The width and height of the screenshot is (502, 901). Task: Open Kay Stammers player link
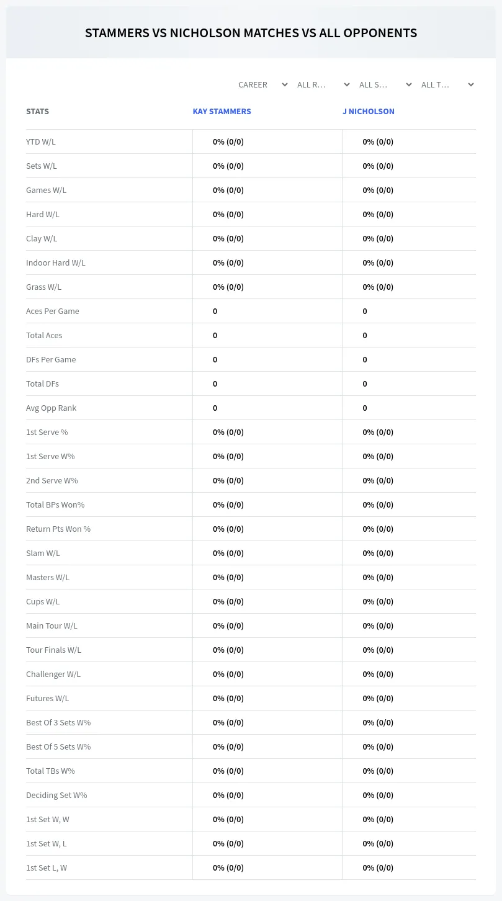click(x=222, y=112)
